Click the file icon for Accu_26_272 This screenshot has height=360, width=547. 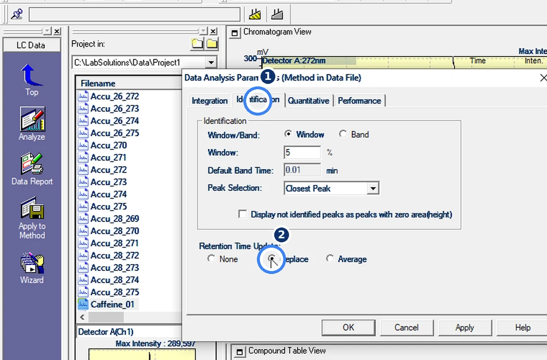click(83, 96)
